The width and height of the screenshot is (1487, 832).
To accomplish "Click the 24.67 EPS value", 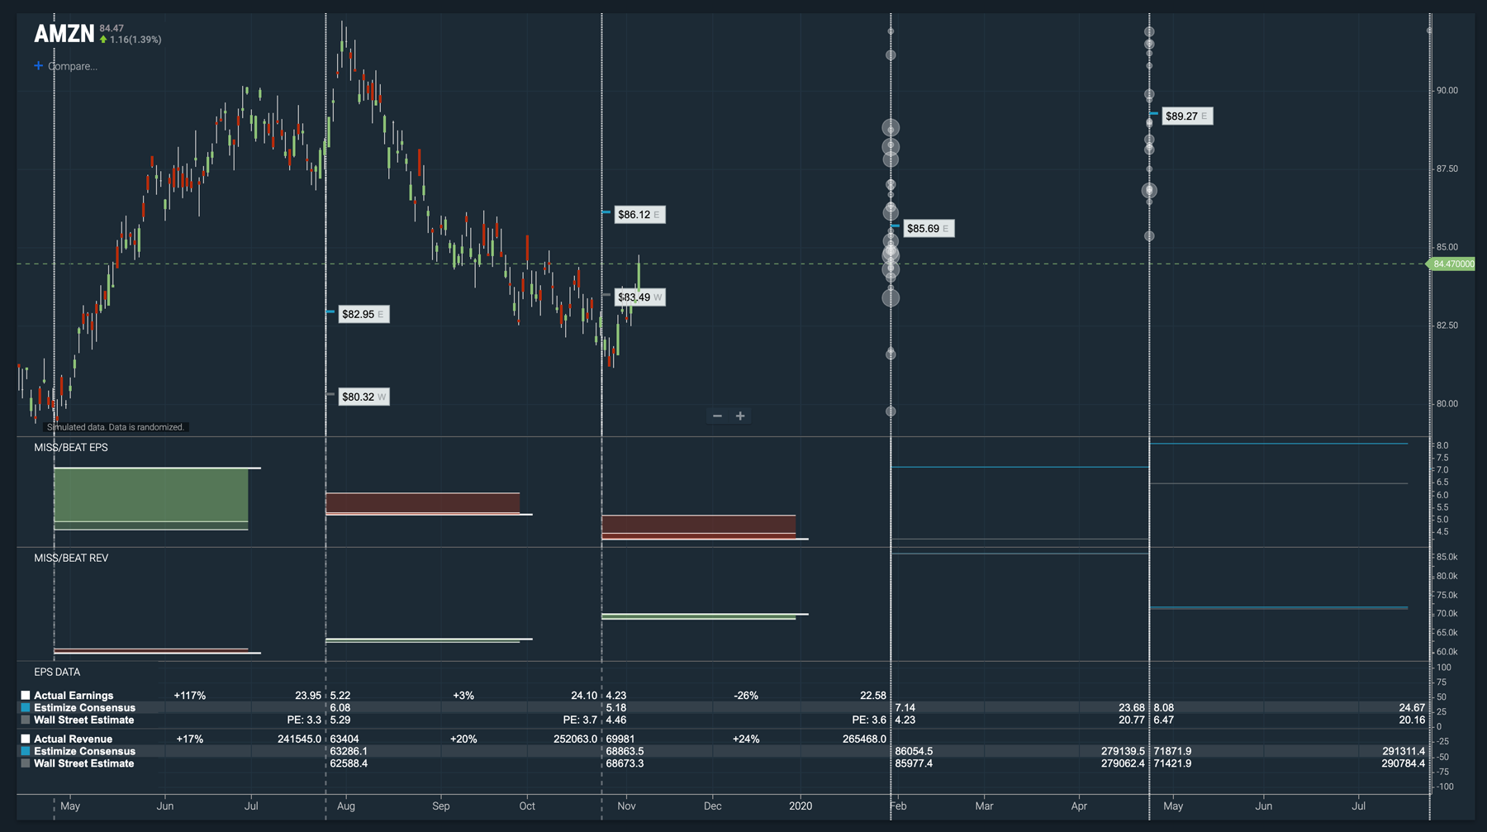I will 1412,707.
